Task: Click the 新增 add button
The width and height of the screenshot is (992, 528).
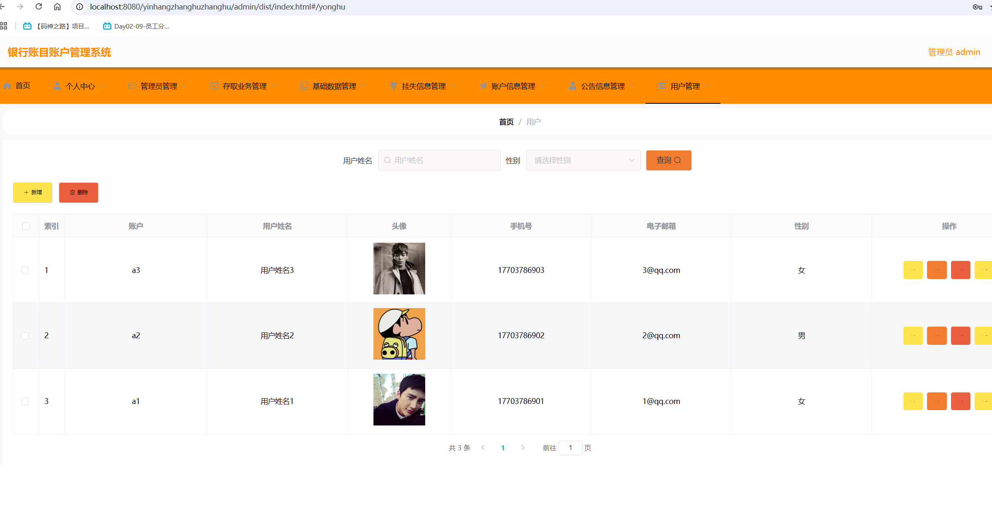Action: 32,192
